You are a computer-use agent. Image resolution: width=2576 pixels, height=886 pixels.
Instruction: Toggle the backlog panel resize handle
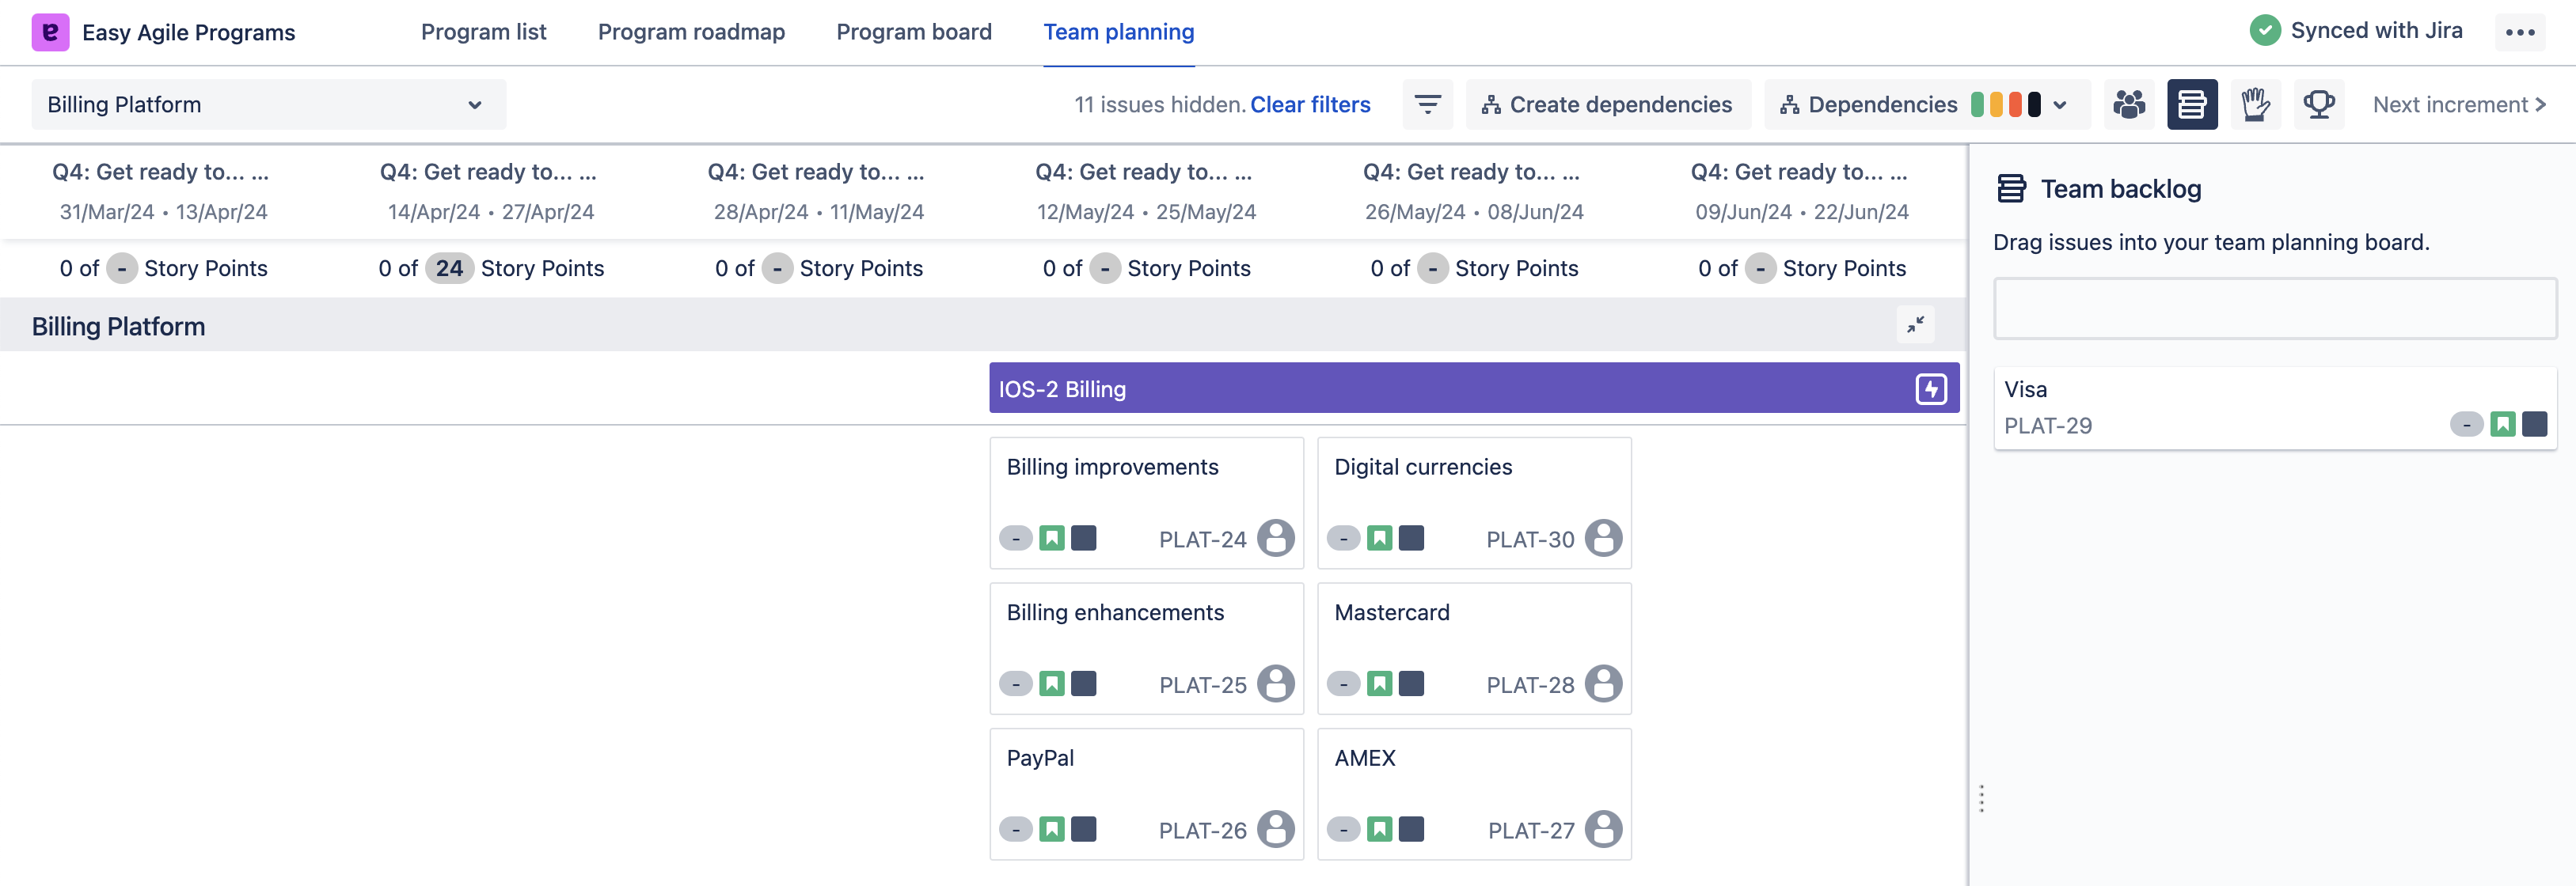pyautogui.click(x=1981, y=798)
